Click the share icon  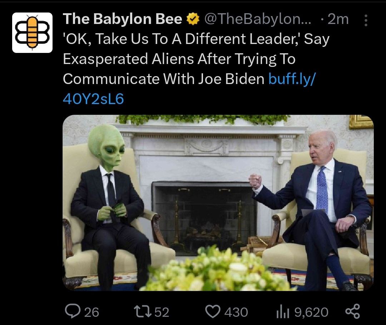(352, 311)
